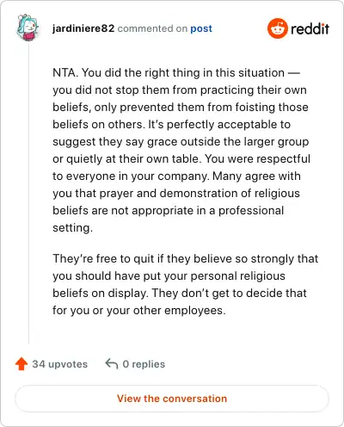Click the text "beliefs on display."
This screenshot has height=427, width=344.
(x=101, y=293)
